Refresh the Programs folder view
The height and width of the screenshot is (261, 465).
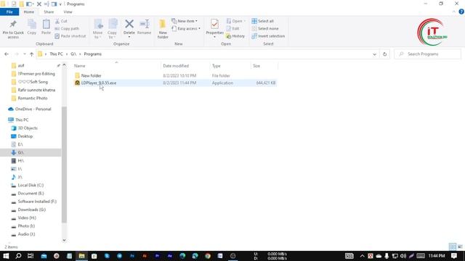coord(384,54)
